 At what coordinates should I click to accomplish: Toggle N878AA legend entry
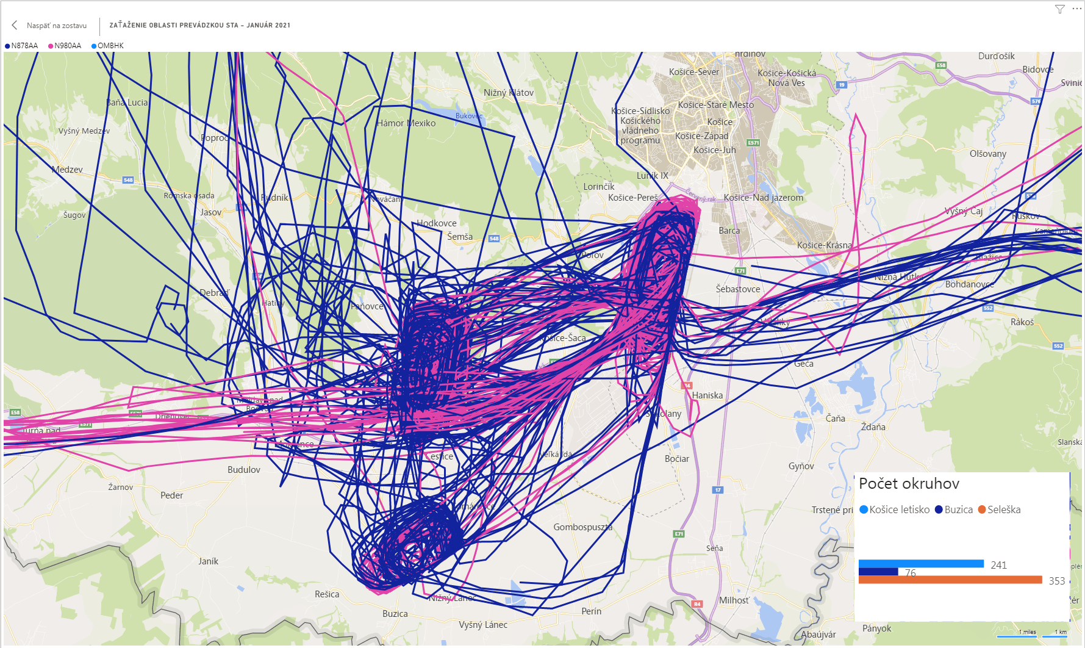coord(24,46)
